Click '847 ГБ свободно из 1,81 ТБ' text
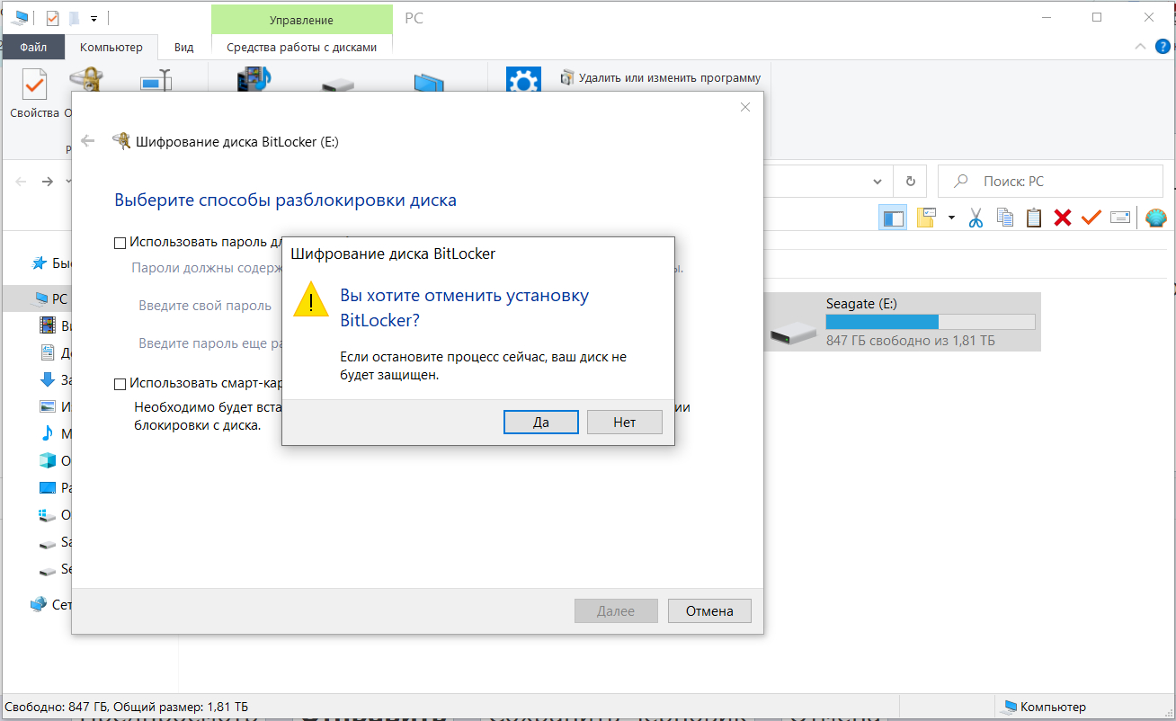This screenshot has width=1176, height=721. click(x=911, y=341)
